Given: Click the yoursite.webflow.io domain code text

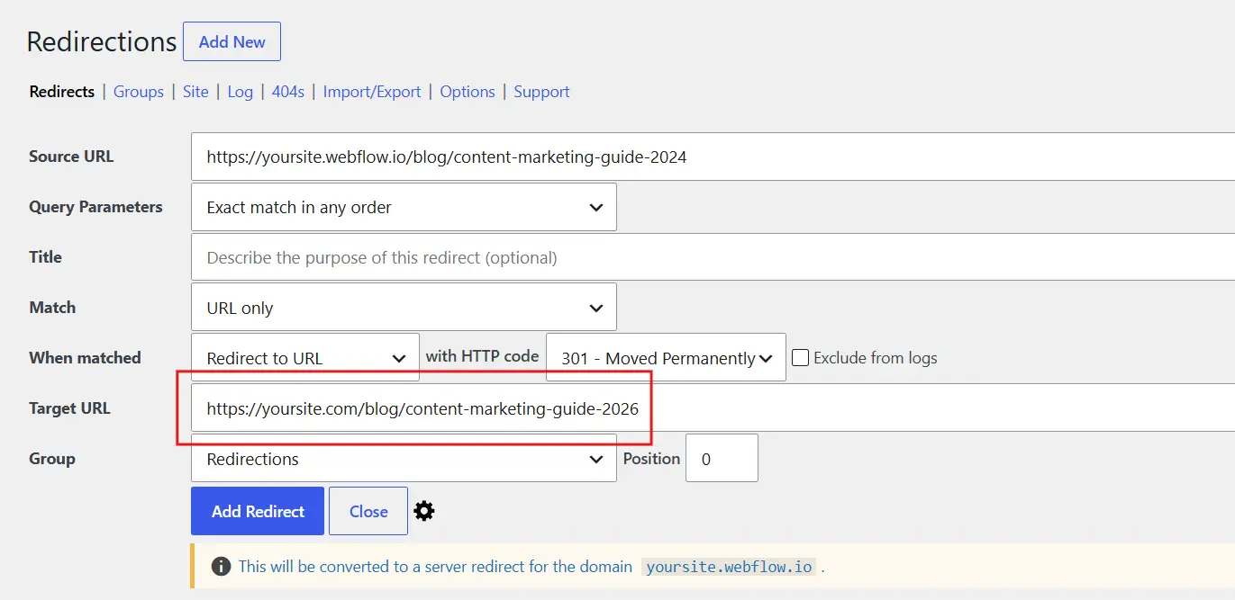Looking at the screenshot, I should [731, 567].
